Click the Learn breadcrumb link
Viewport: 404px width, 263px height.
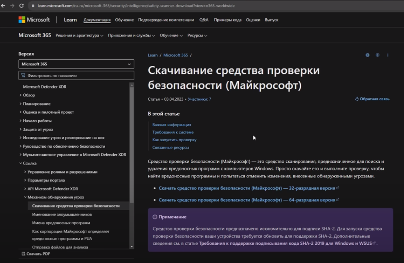(x=153, y=55)
